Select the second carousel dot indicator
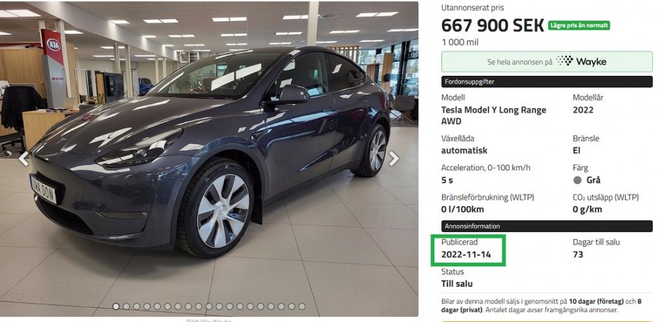The image size is (658, 322). tap(127, 307)
